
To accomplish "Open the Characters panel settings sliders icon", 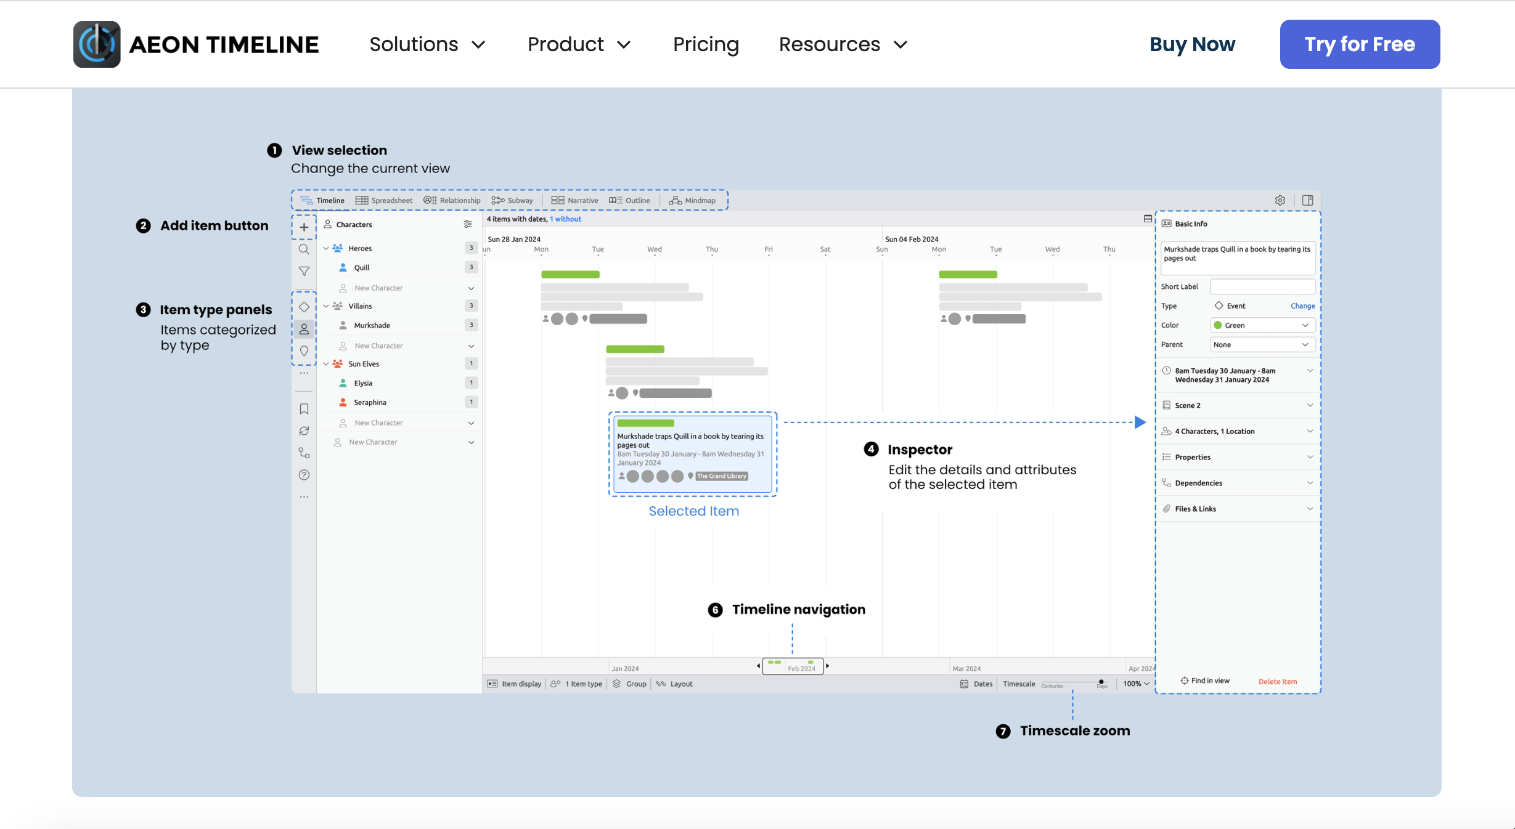I will 468,224.
